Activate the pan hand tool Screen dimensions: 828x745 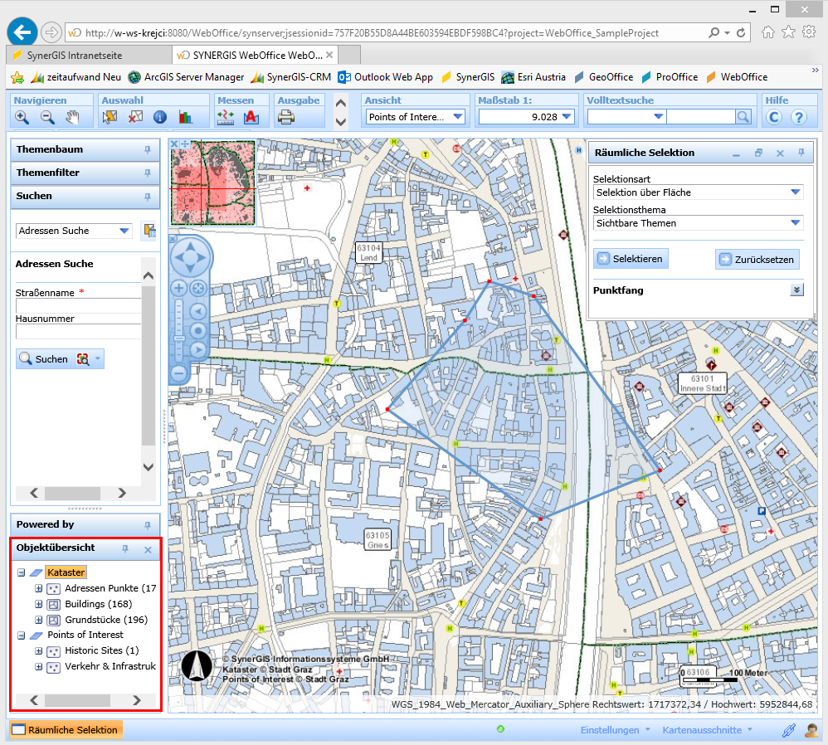coord(73,118)
